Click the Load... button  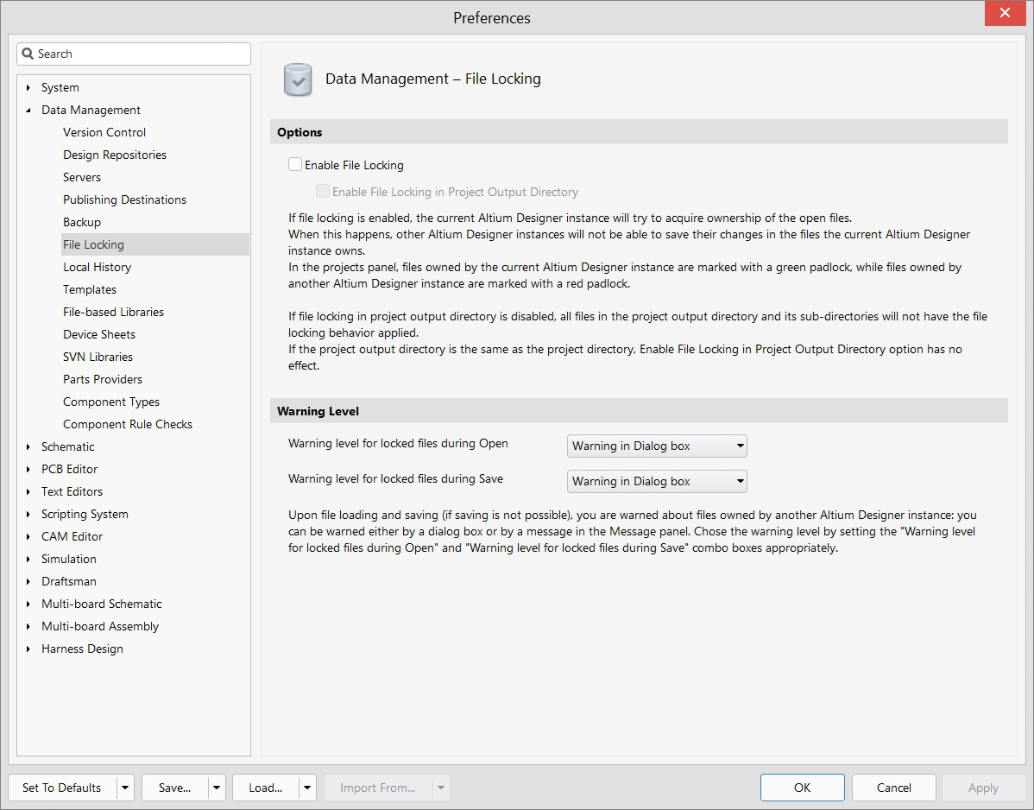pos(266,788)
